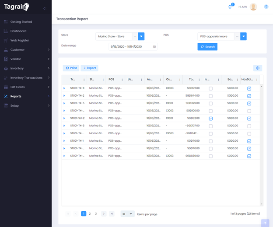
Task: Open Reports menu item
Action: tap(16, 96)
